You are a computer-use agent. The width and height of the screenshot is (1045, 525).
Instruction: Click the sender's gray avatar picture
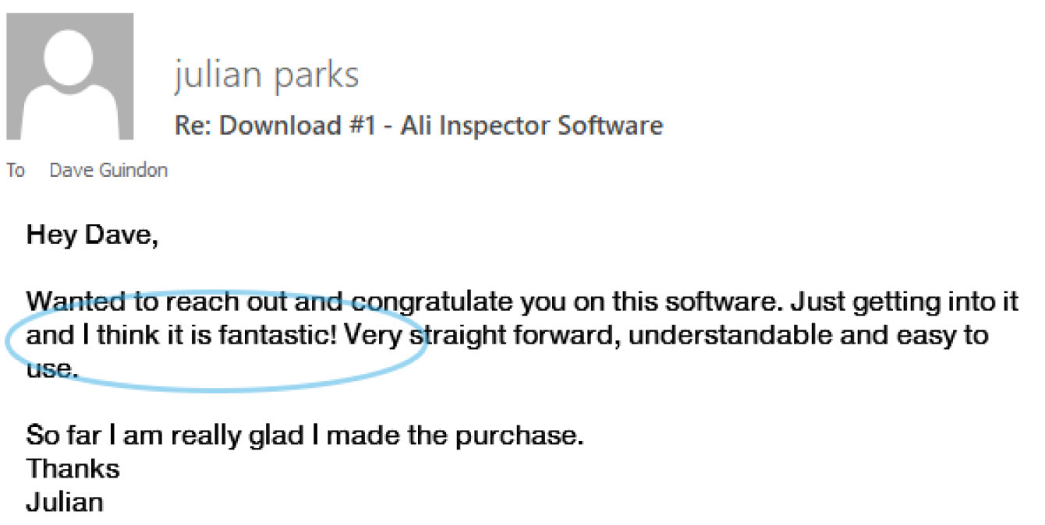(x=69, y=76)
